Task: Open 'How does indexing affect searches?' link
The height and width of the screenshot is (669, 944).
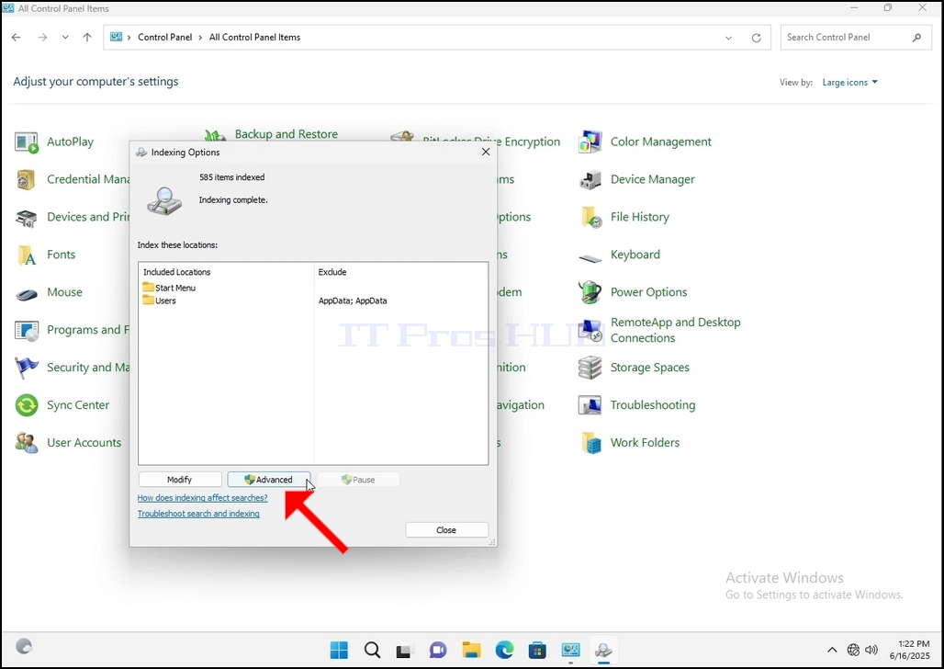Action: tap(202, 498)
